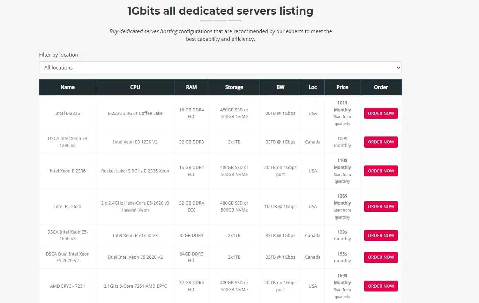Select the Hexa-Core E5-2620 v3 Haswell CPU cell
Viewport: 479px width, 303px height.
[135, 206]
